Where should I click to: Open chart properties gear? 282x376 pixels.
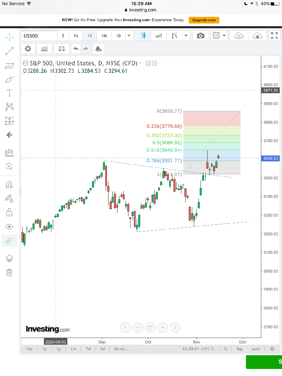click(x=28, y=49)
